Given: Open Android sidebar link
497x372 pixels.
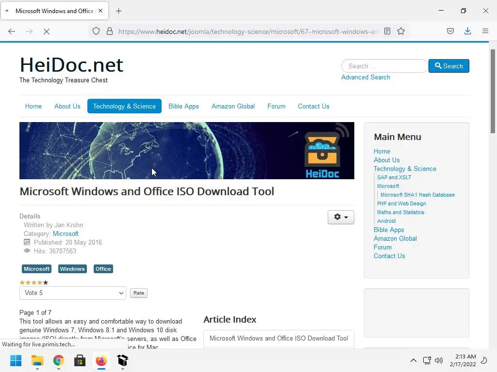Looking at the screenshot, I should 386,221.
